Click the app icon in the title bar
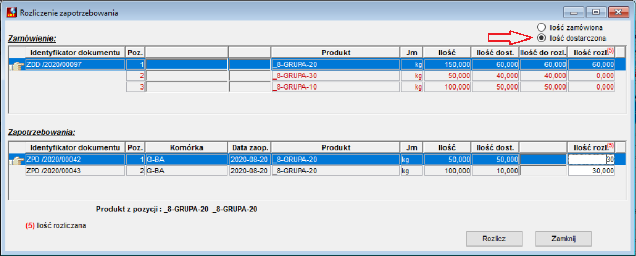The image size is (636, 256). click(11, 12)
